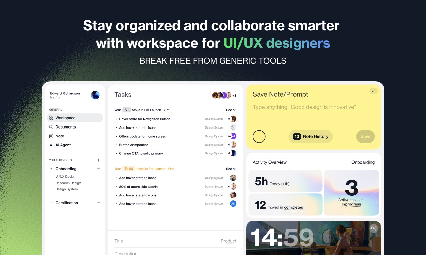The width and height of the screenshot is (426, 255).
Task: Open Offers update for home screen task
Action: 143,136
